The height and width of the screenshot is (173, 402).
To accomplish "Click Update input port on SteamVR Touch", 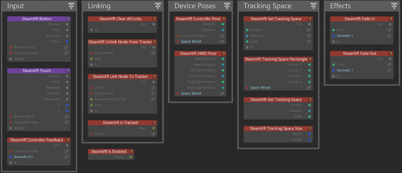I will click(11, 128).
